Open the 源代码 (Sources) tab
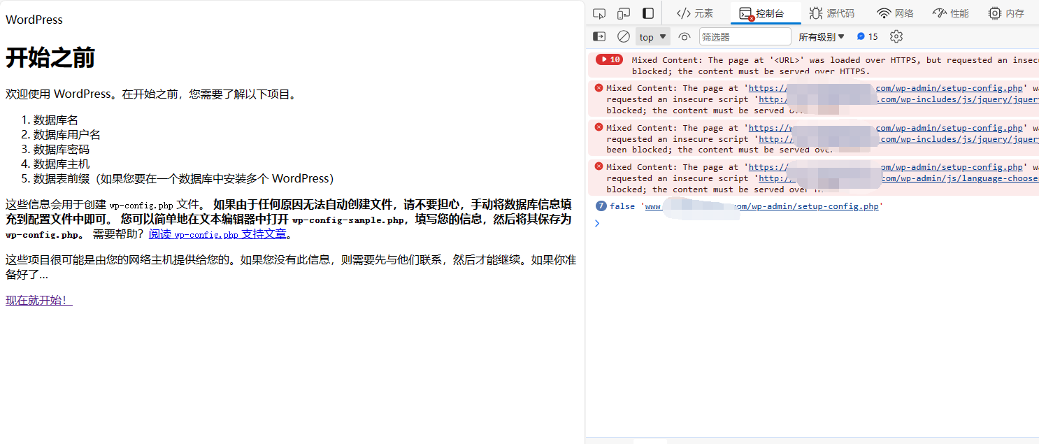 (833, 13)
